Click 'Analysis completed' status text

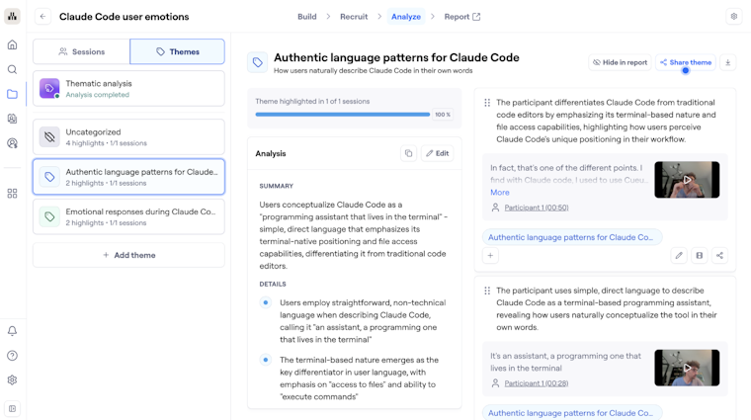click(97, 95)
